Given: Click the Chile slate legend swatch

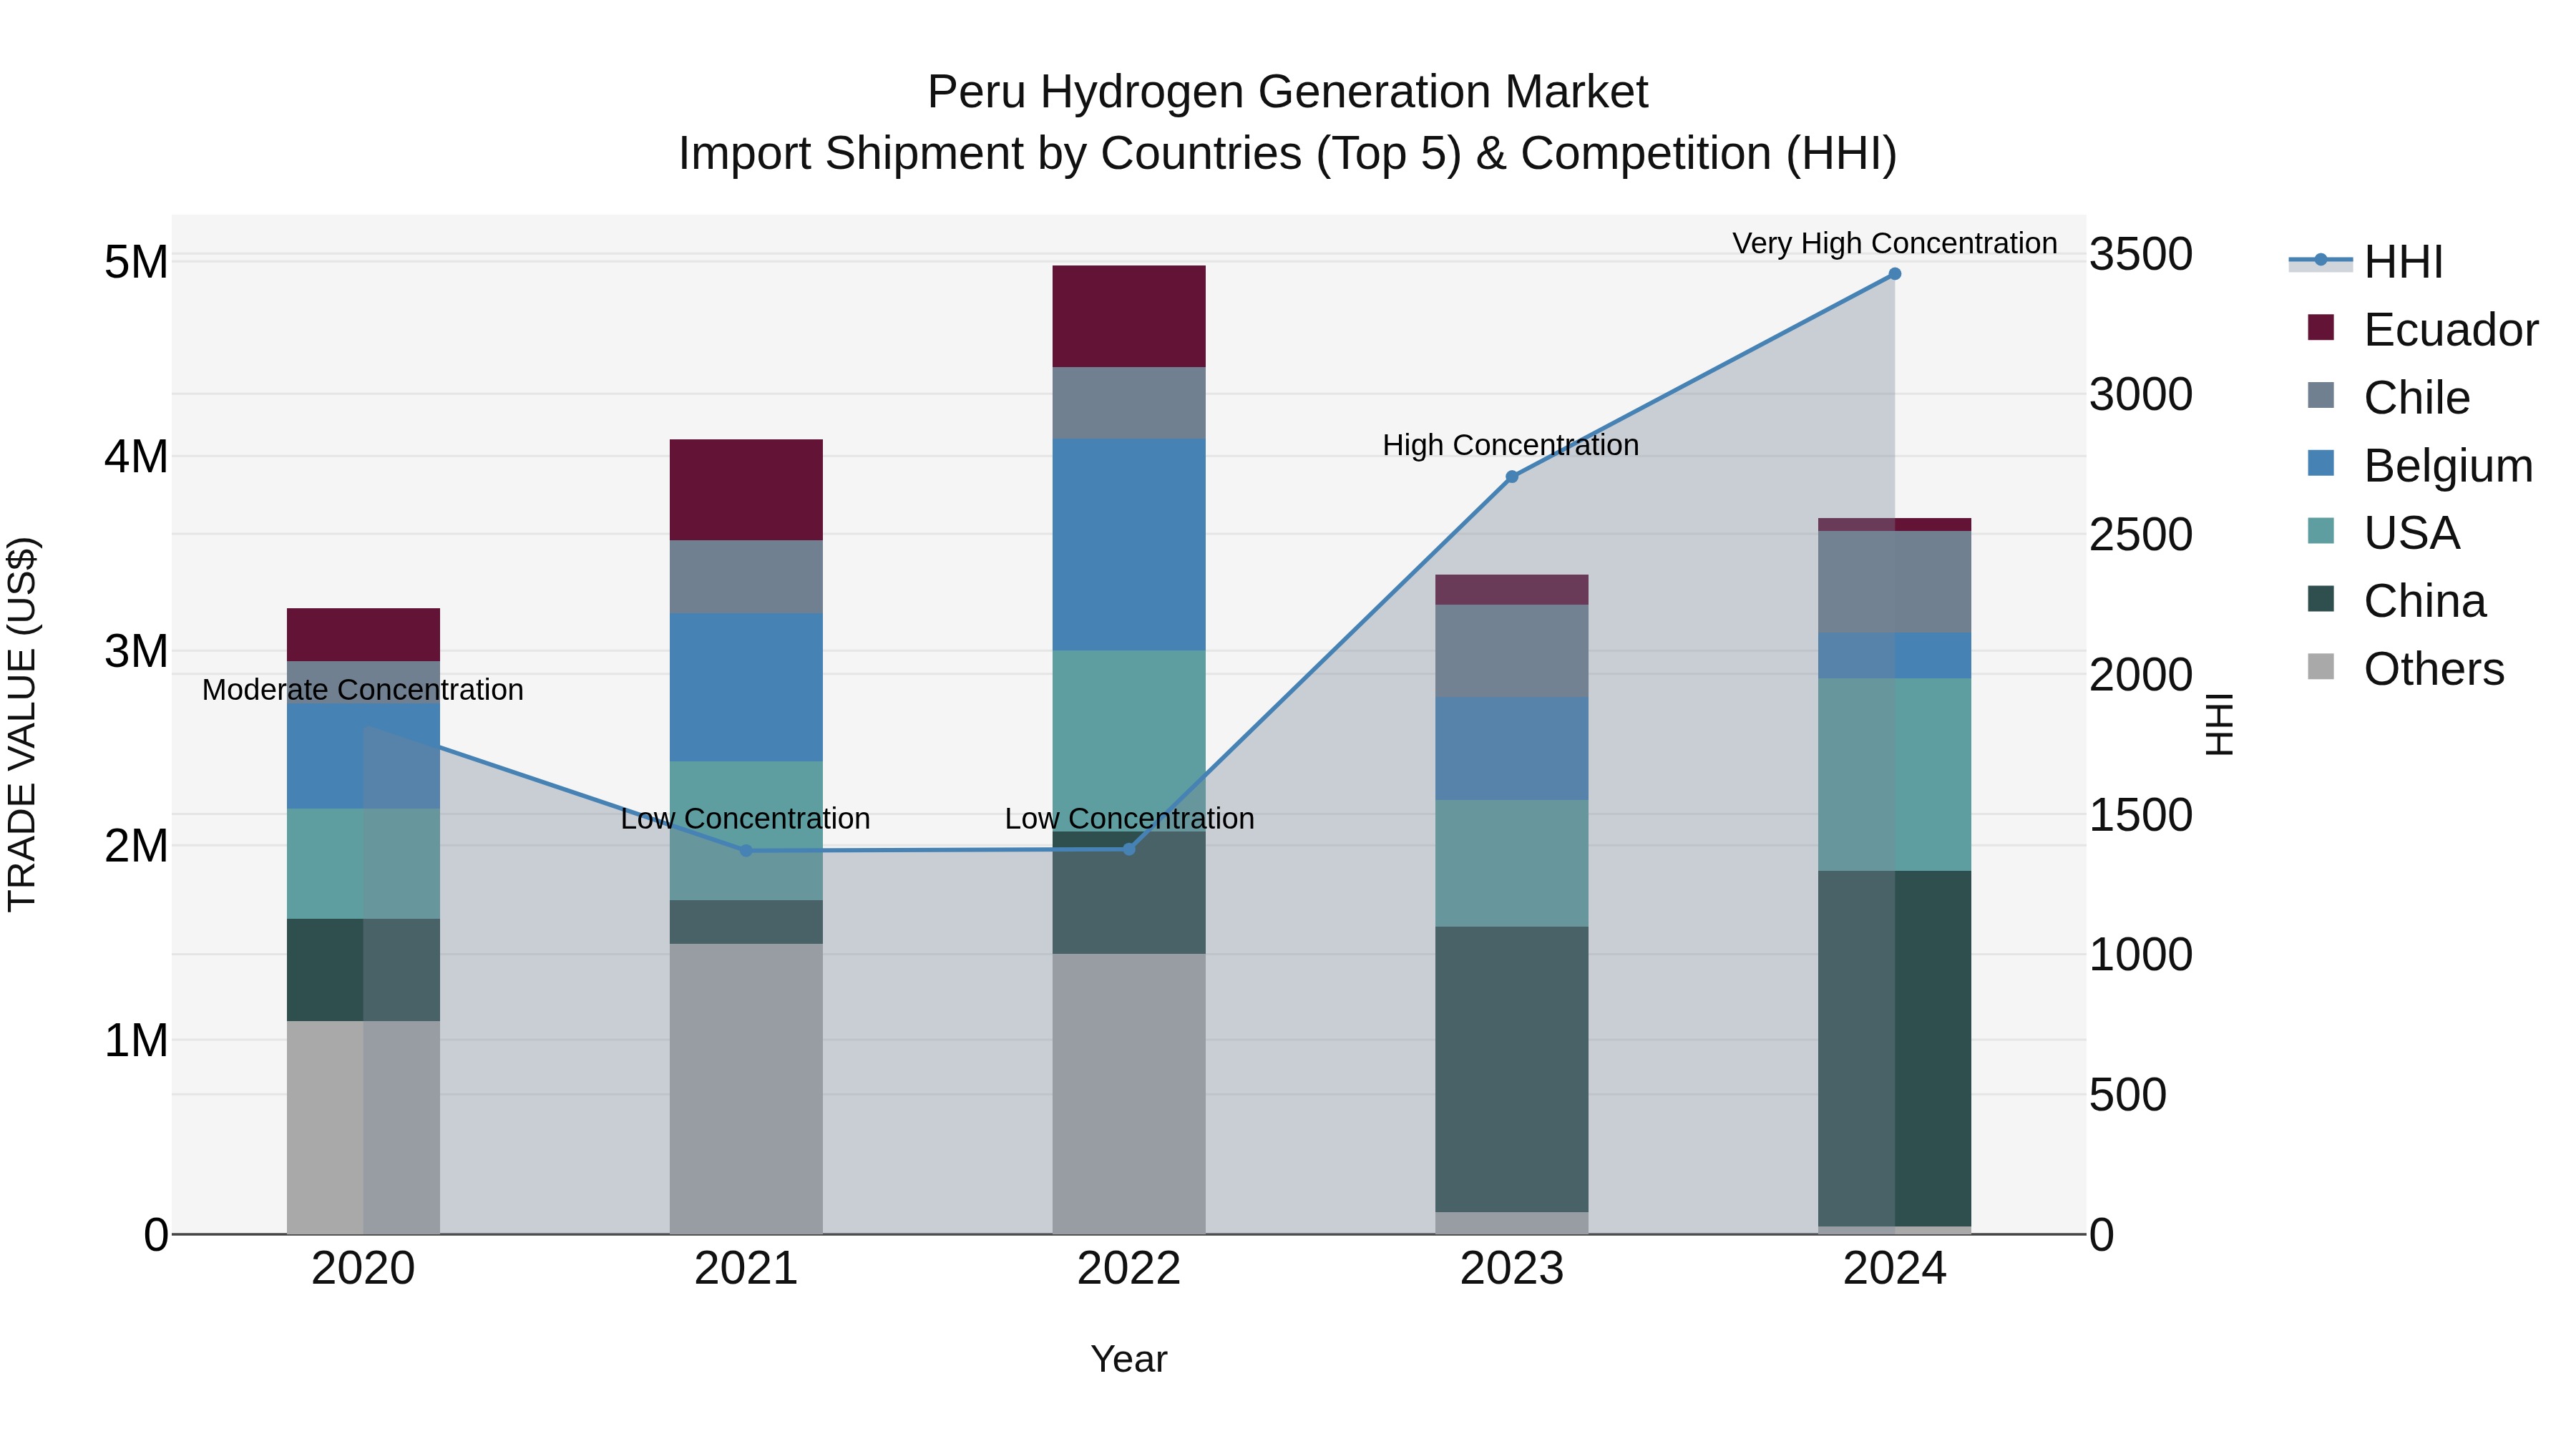Looking at the screenshot, I should [x=2321, y=395].
